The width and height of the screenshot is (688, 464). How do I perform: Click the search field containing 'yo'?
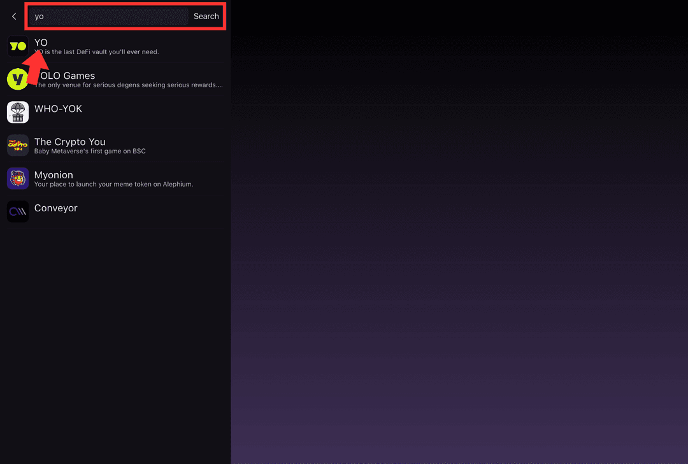pos(108,17)
